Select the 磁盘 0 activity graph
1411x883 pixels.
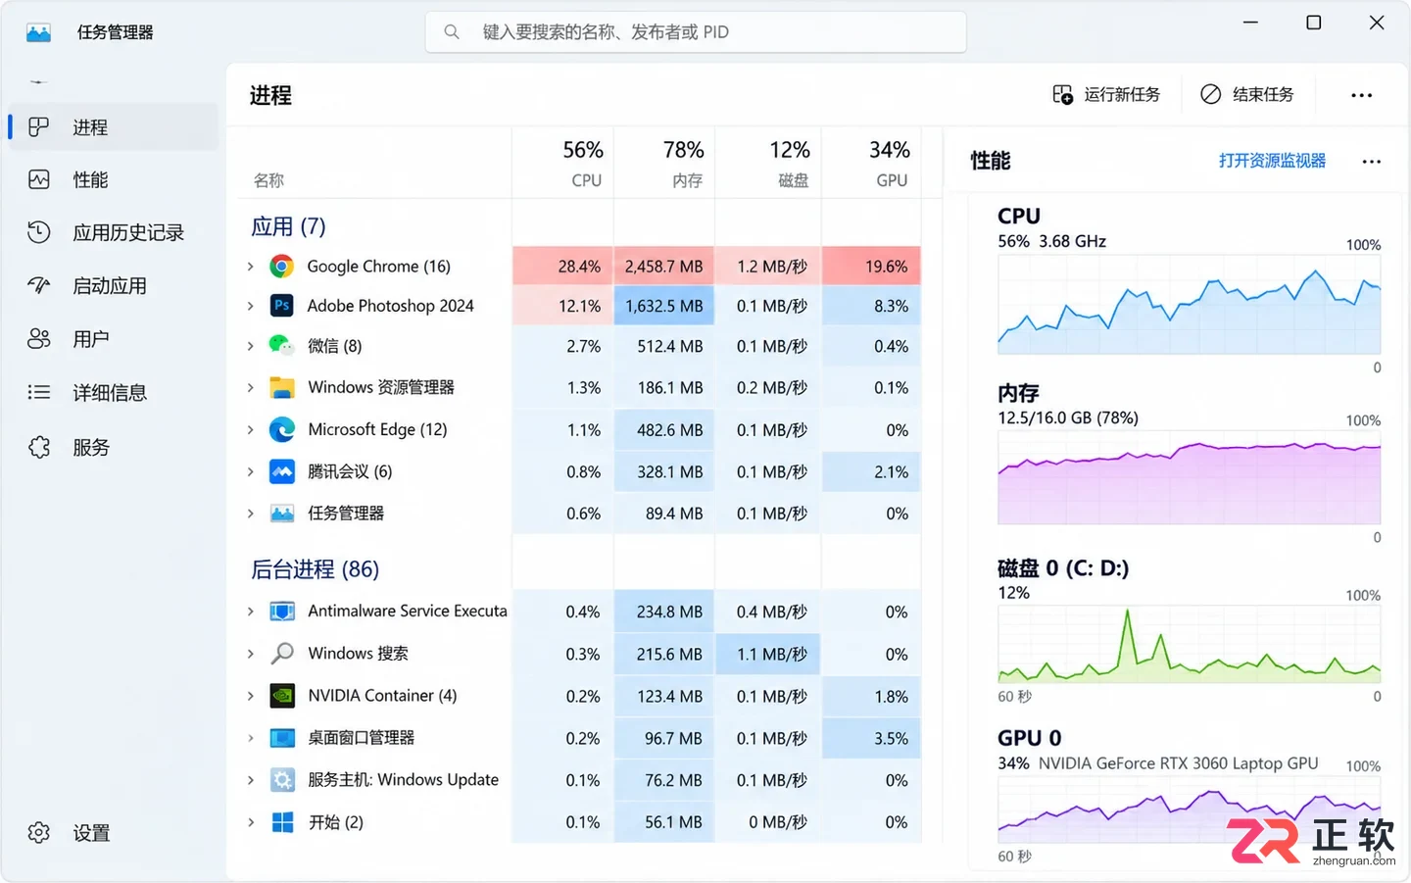click(1189, 644)
